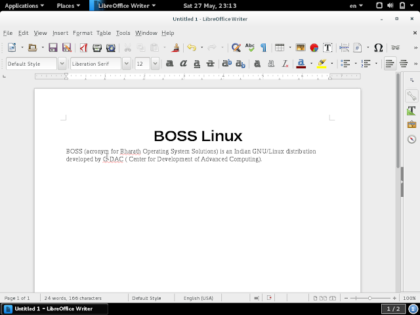This screenshot has height=315, width=420.
Task: Open the undo history dropdown arrow
Action: coord(201,48)
